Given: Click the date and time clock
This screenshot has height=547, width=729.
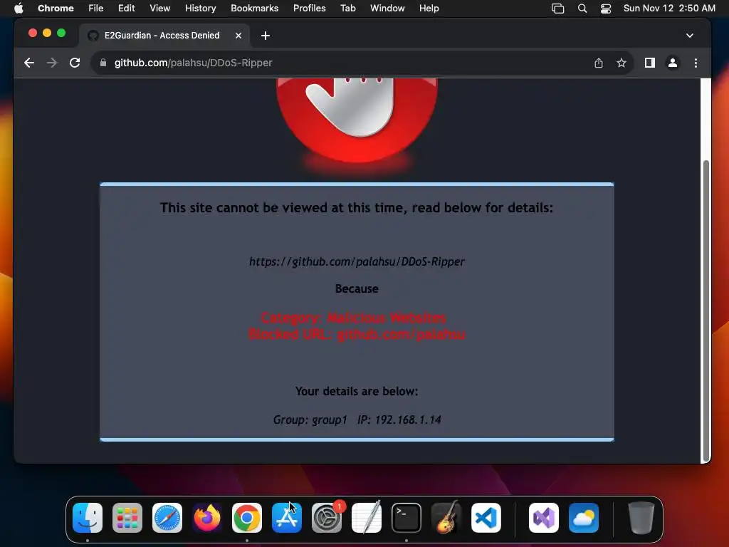Looking at the screenshot, I should [x=669, y=9].
